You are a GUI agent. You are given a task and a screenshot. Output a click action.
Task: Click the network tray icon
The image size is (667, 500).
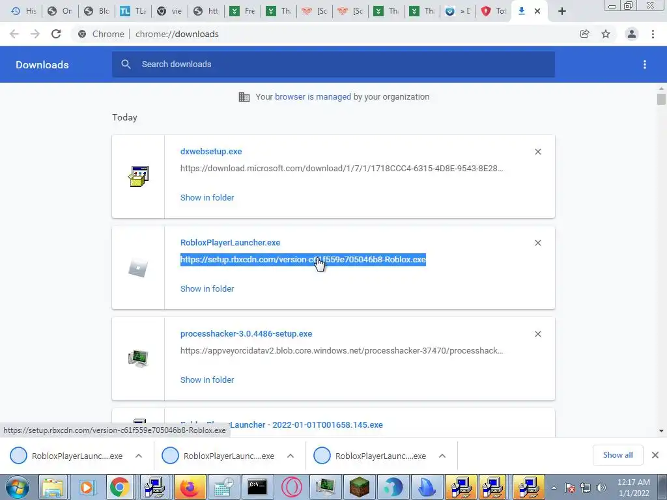[x=586, y=488]
